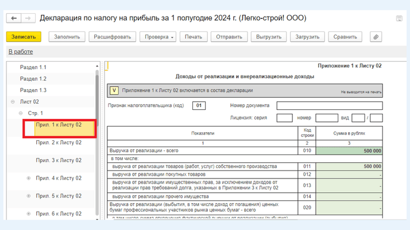This screenshot has width=410, height=230.
Task: Click the Сравнить button
Action: (x=345, y=37)
